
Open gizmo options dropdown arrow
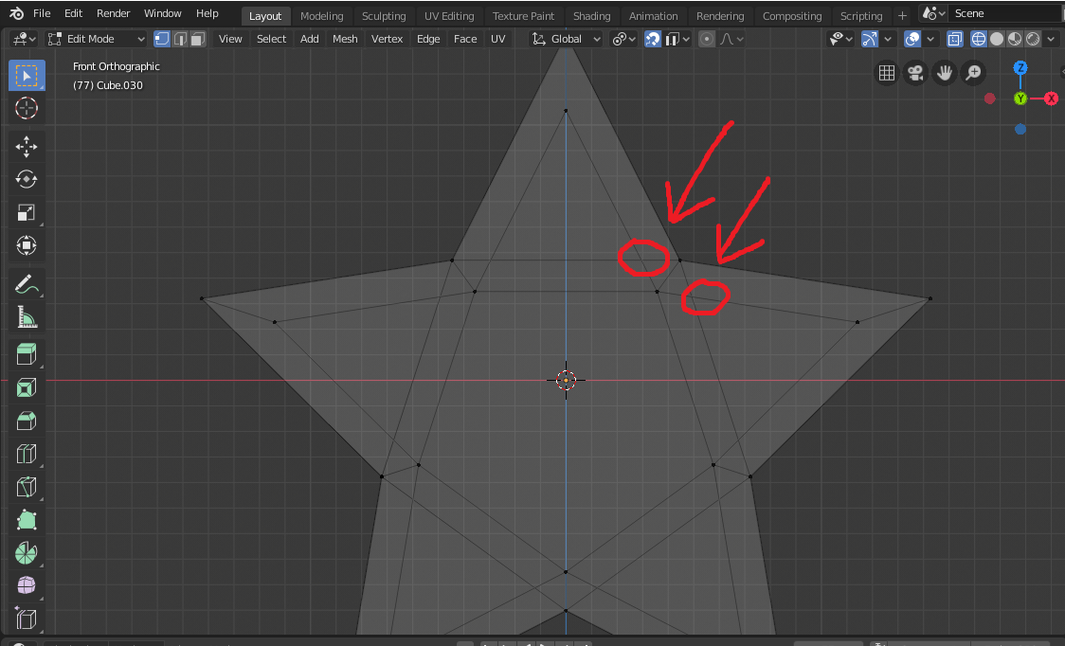[887, 39]
